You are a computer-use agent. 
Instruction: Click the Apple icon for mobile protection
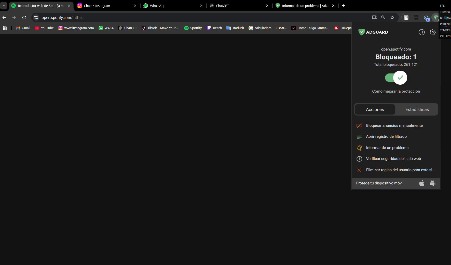(x=422, y=183)
